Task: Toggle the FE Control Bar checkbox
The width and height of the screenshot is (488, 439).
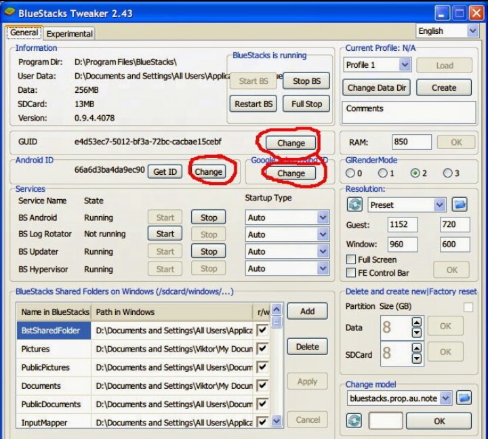Action: click(351, 273)
